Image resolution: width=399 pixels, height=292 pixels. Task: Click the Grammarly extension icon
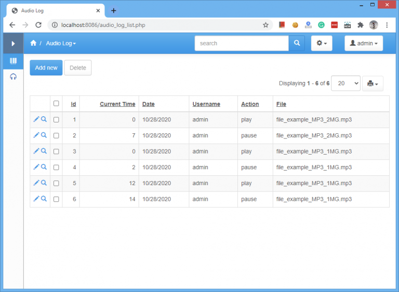321,25
